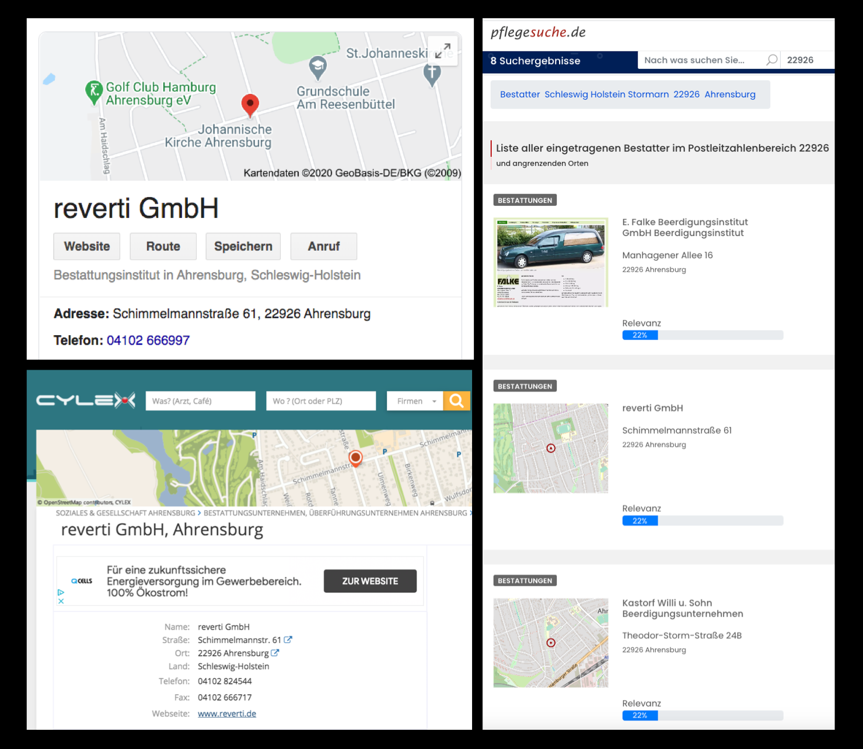Open Kastorf Willi u. Sohn map thumbnail
Image resolution: width=863 pixels, height=749 pixels.
(x=551, y=643)
